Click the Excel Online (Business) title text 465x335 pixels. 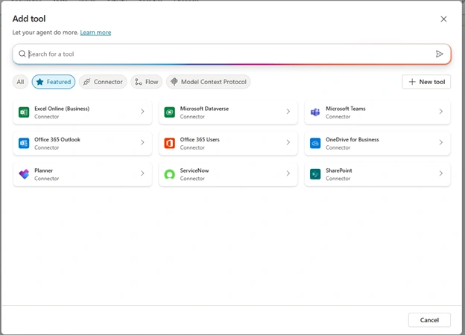click(62, 109)
